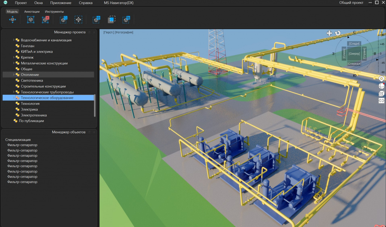The width and height of the screenshot is (386, 227).
Task: Click the circular rotate arrow icon in viewport
Action: pos(338,33)
